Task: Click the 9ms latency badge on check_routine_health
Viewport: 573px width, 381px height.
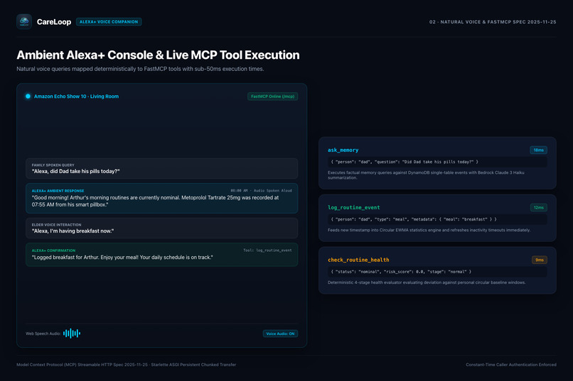Action: (x=540, y=260)
